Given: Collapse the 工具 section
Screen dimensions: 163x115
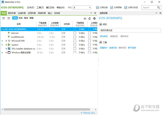Looking at the screenshot, I should (x=101, y=42).
